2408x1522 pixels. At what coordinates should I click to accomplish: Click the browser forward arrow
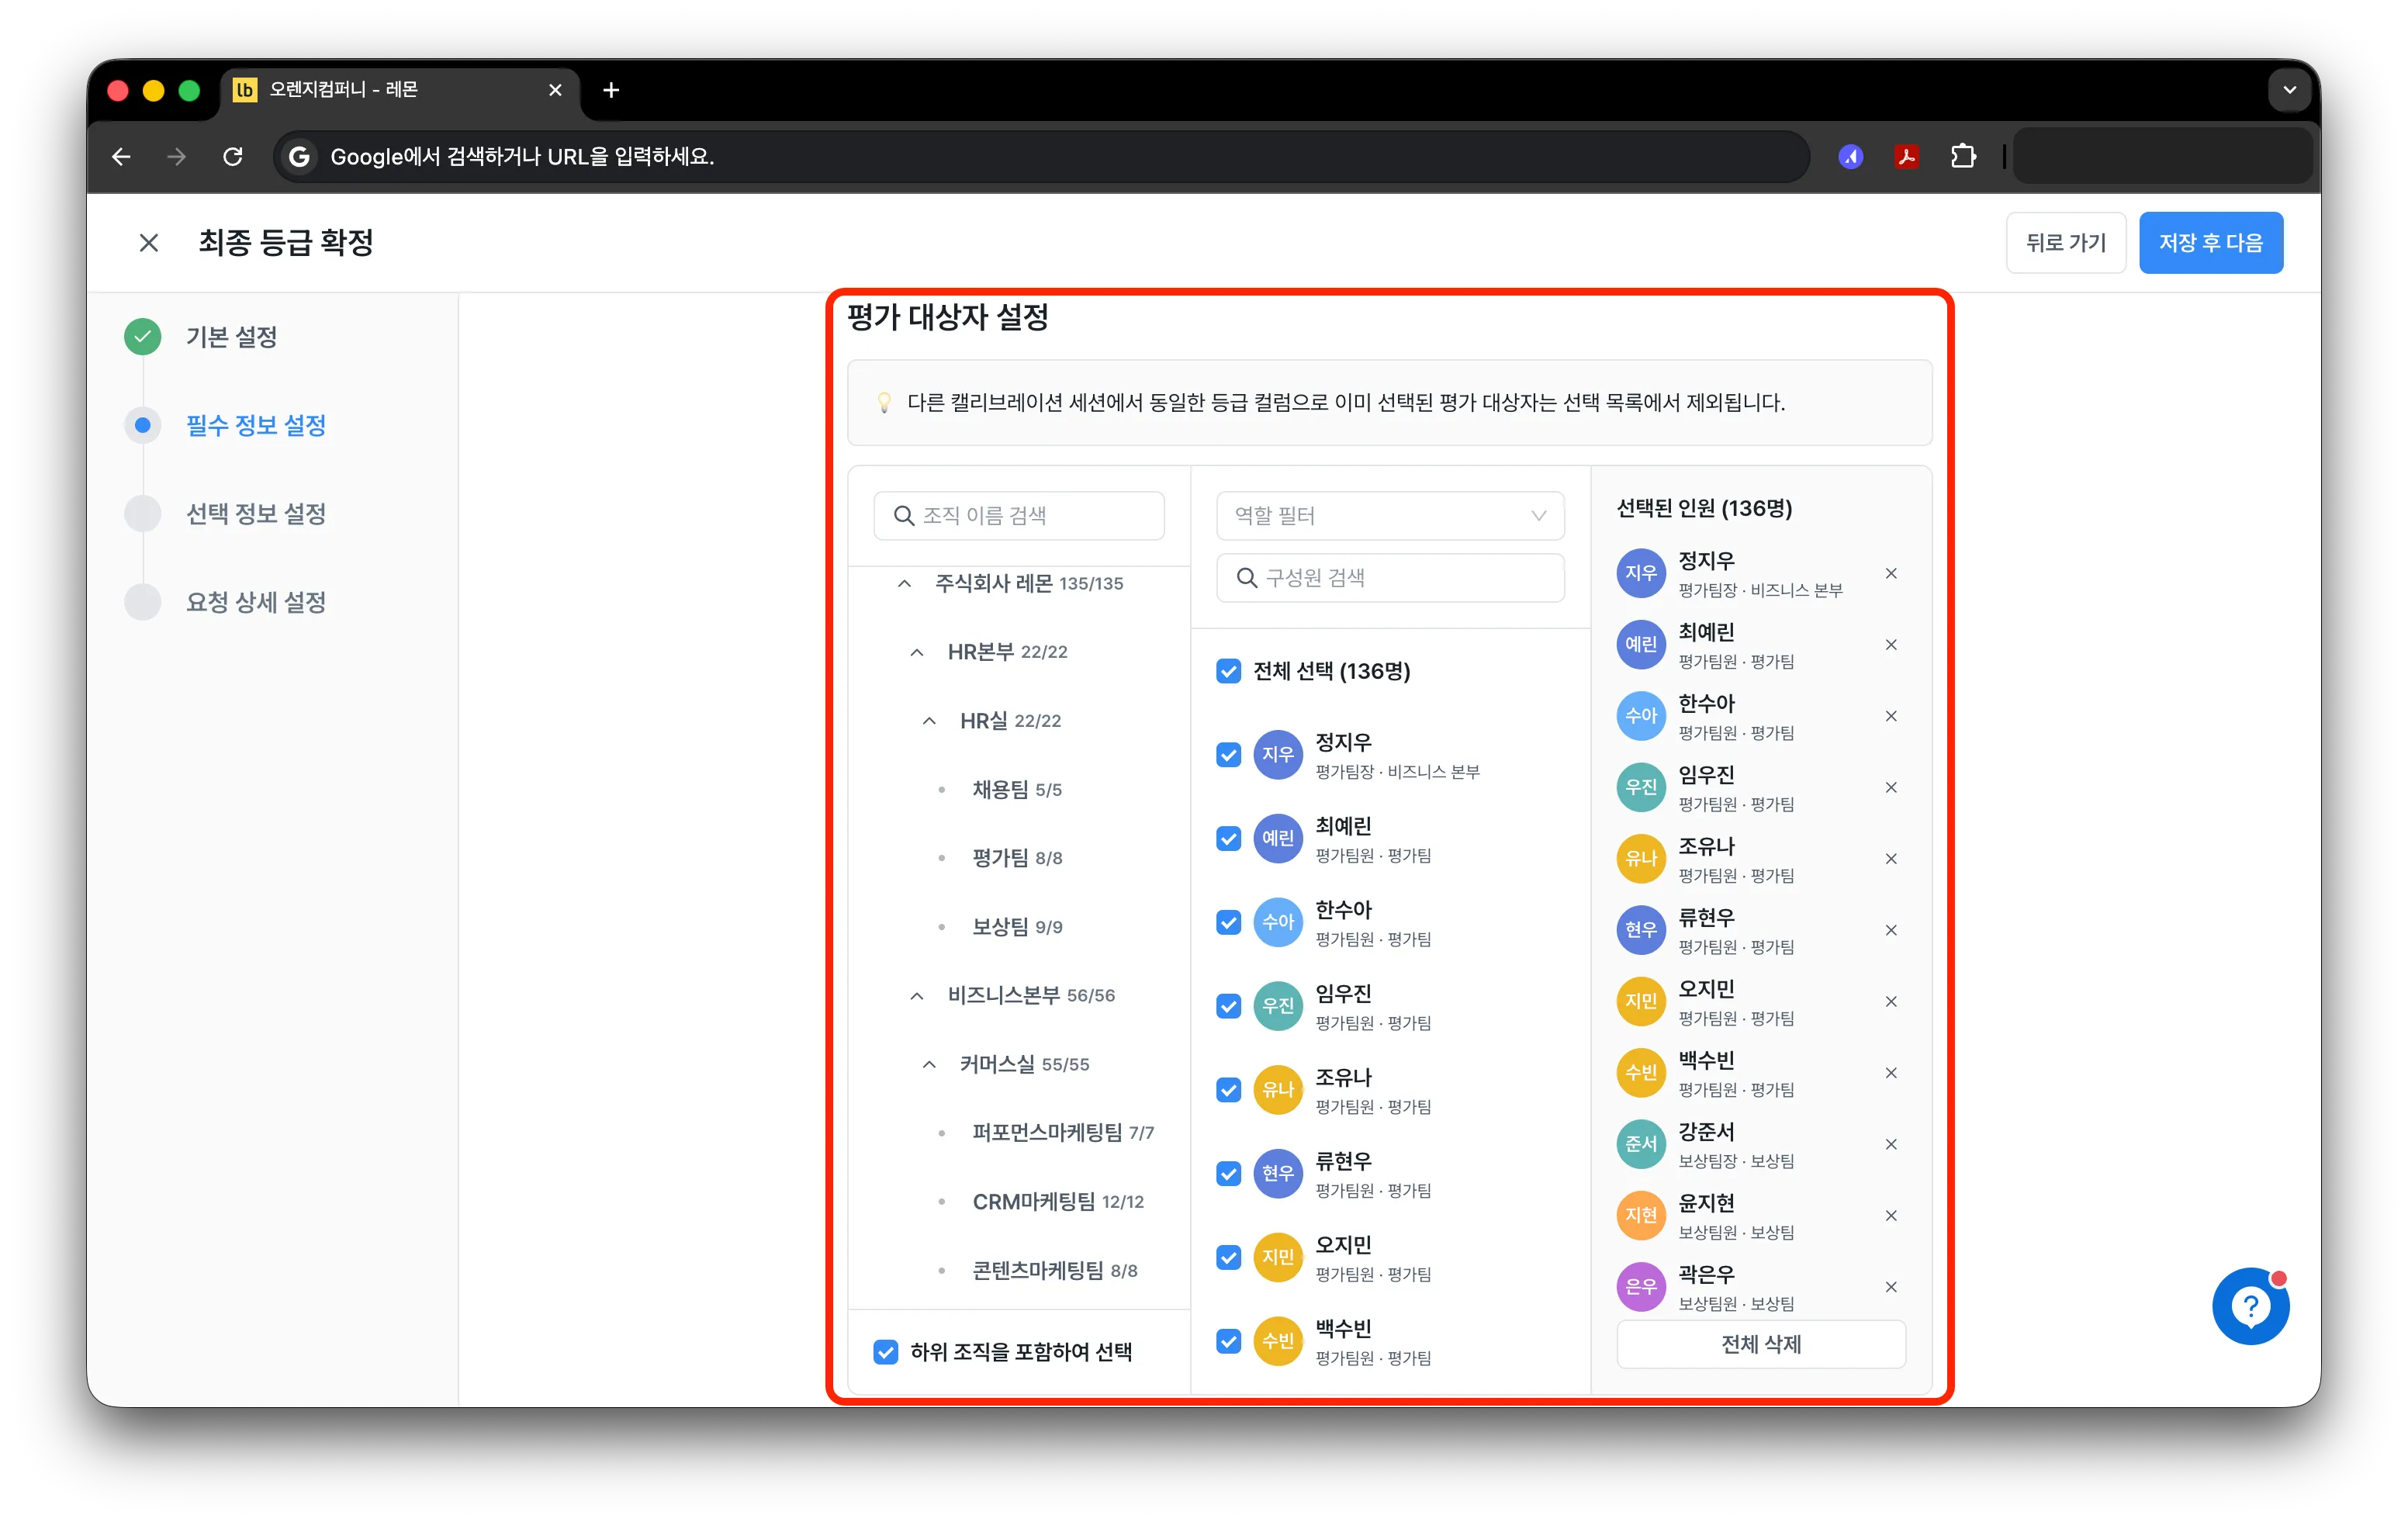176,157
